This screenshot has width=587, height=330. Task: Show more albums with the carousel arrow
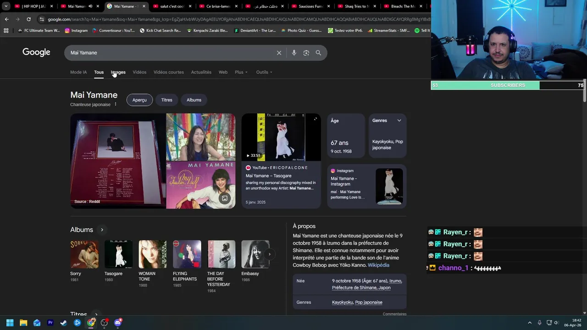coord(270,254)
